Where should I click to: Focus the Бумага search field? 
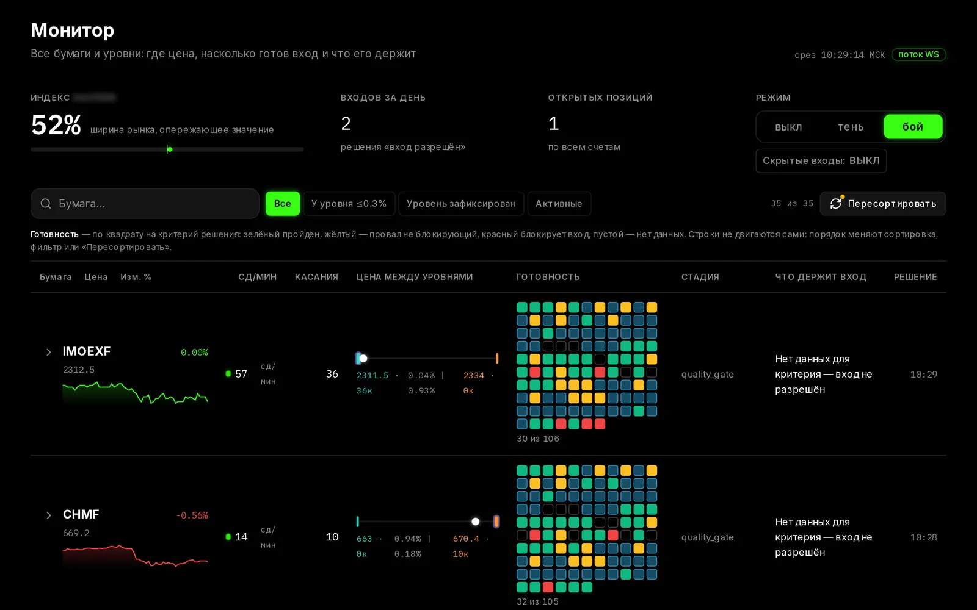(145, 204)
